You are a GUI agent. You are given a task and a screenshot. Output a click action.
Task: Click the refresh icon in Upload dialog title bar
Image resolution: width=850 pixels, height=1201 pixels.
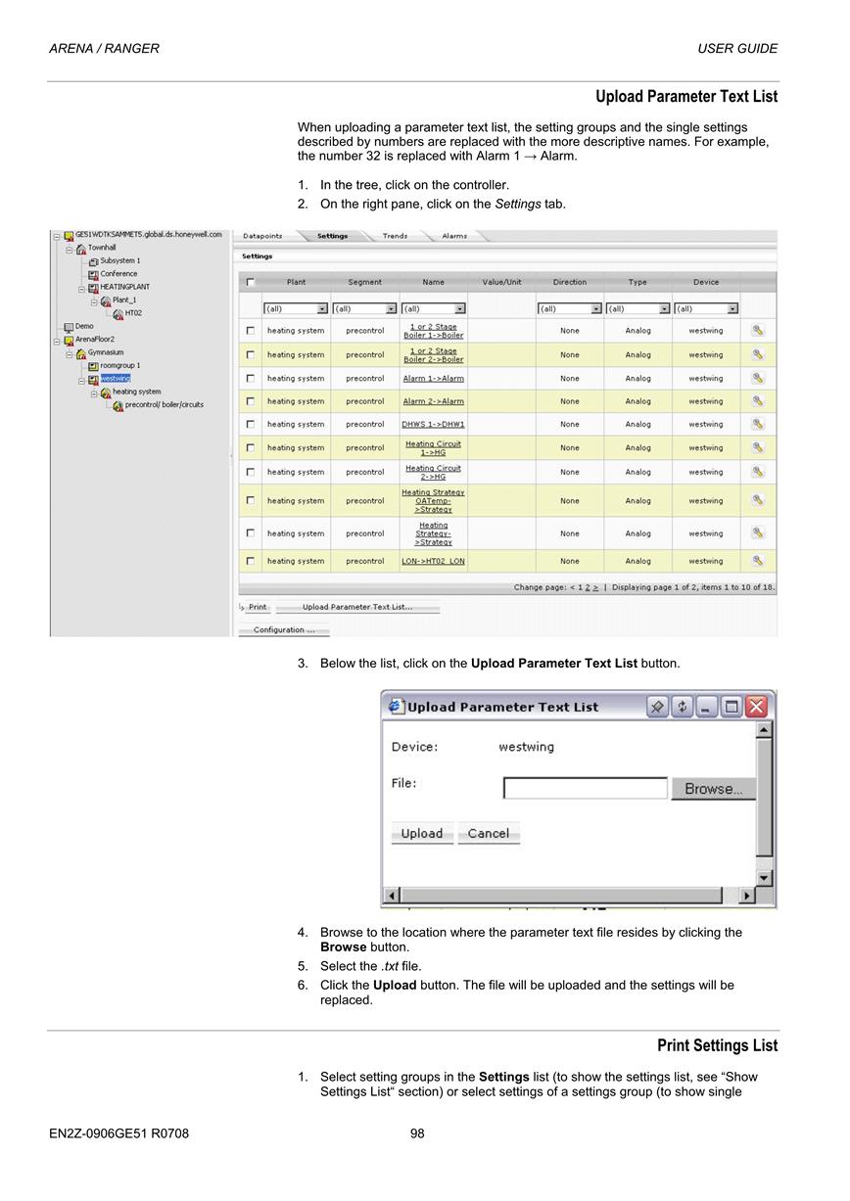(x=683, y=707)
